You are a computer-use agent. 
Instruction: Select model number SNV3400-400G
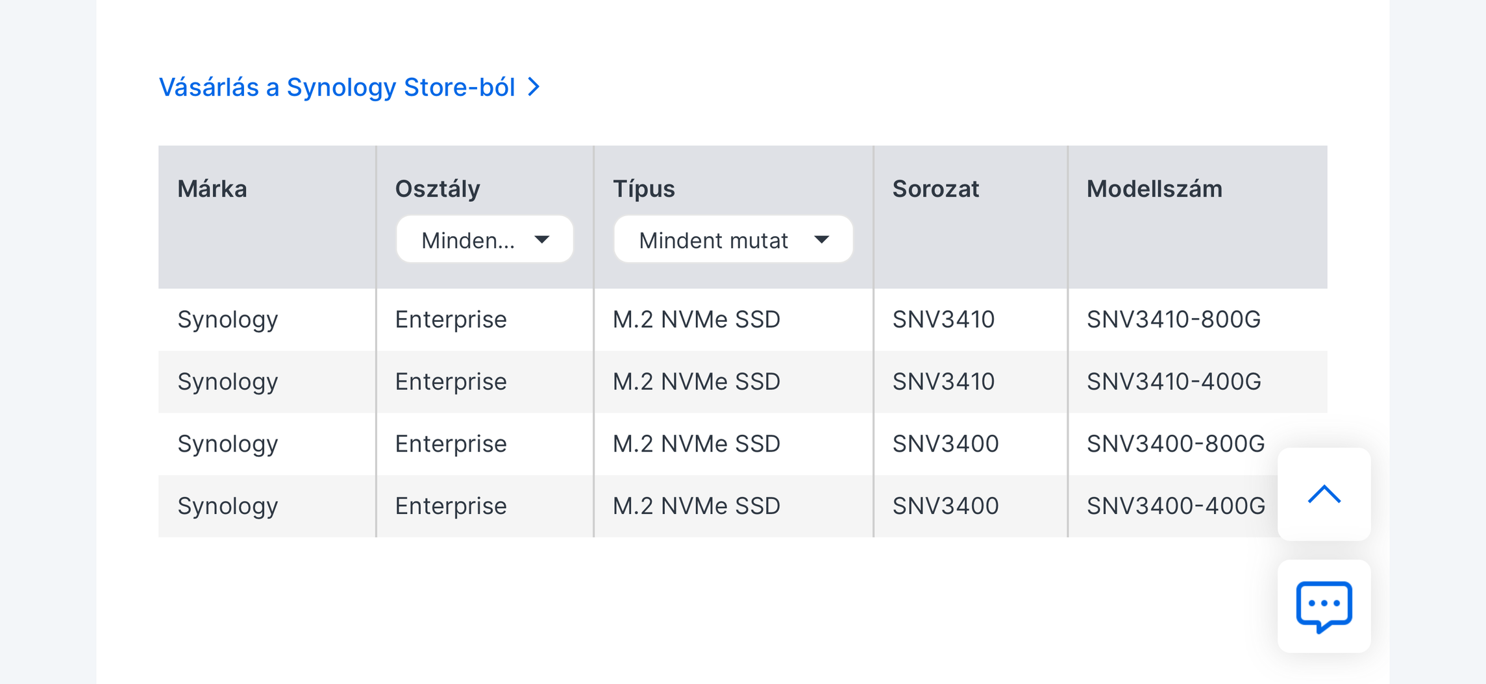pyautogui.click(x=1176, y=506)
